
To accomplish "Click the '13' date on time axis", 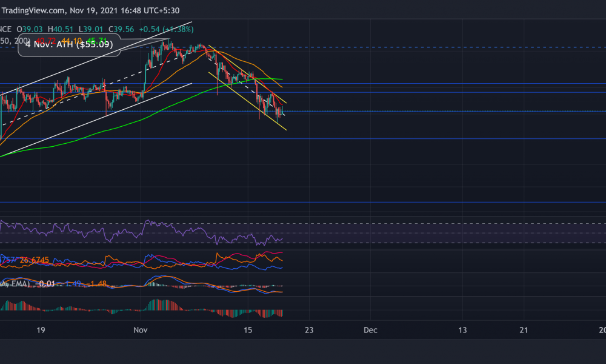I will pos(462,330).
